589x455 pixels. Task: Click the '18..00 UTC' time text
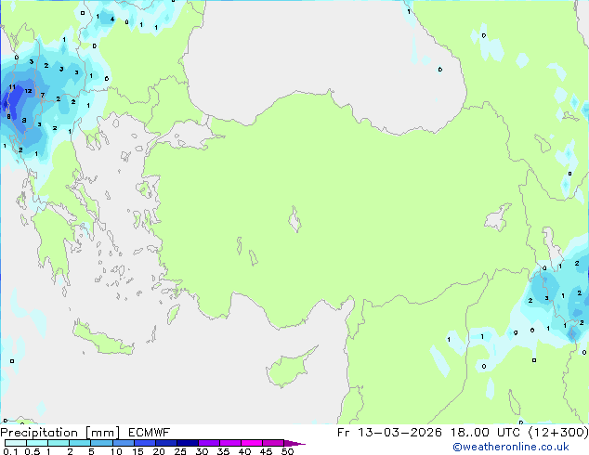[486, 433]
